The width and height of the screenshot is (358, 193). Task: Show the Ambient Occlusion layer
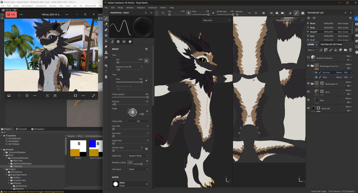point(308,58)
